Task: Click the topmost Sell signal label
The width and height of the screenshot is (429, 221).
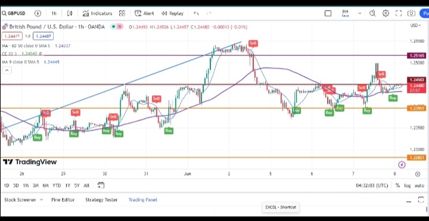Action: pyautogui.click(x=253, y=43)
